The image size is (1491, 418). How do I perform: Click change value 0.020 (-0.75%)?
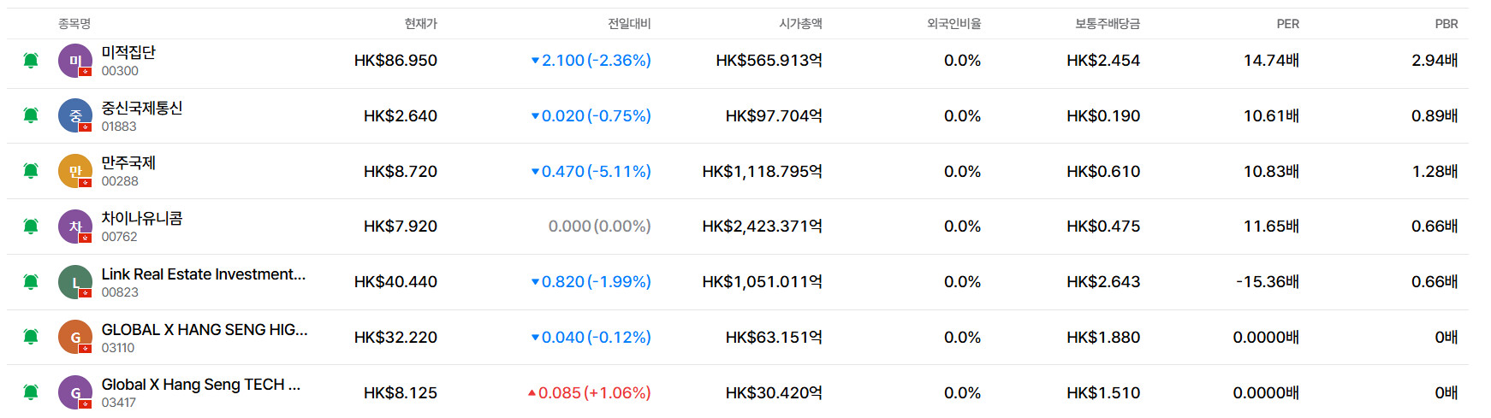[x=591, y=116]
